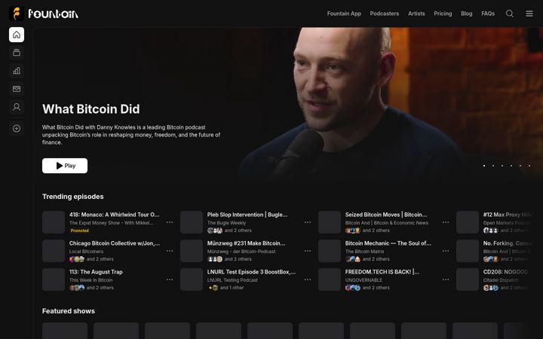
Task: Open options for FREEDOM.TECH IS BACK episode
Action: (446, 279)
